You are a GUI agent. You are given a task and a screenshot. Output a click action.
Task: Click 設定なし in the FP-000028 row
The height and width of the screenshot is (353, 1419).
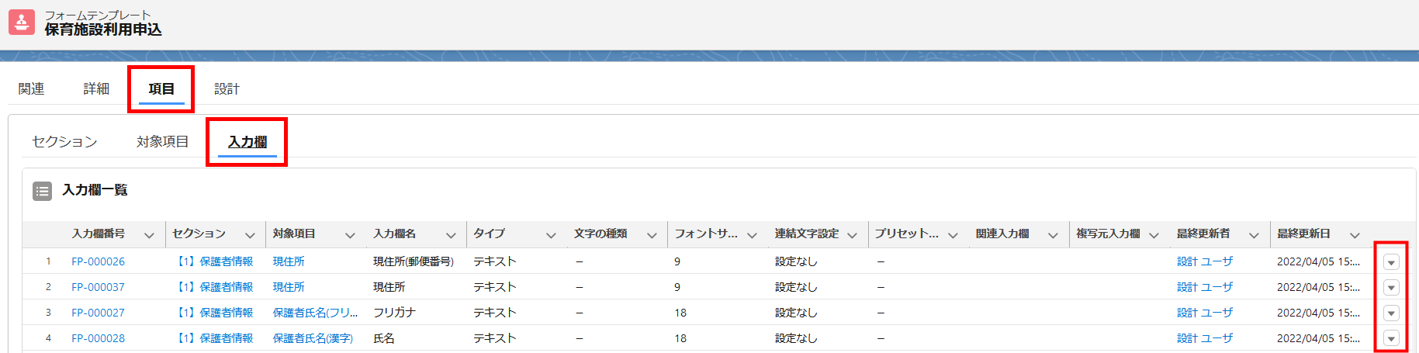tap(796, 338)
